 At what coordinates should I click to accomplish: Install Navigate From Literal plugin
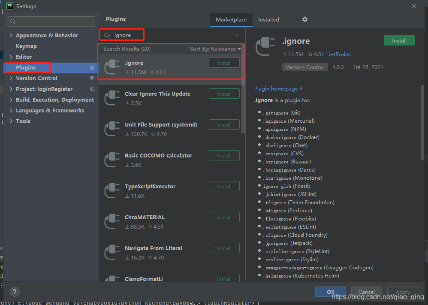224,248
